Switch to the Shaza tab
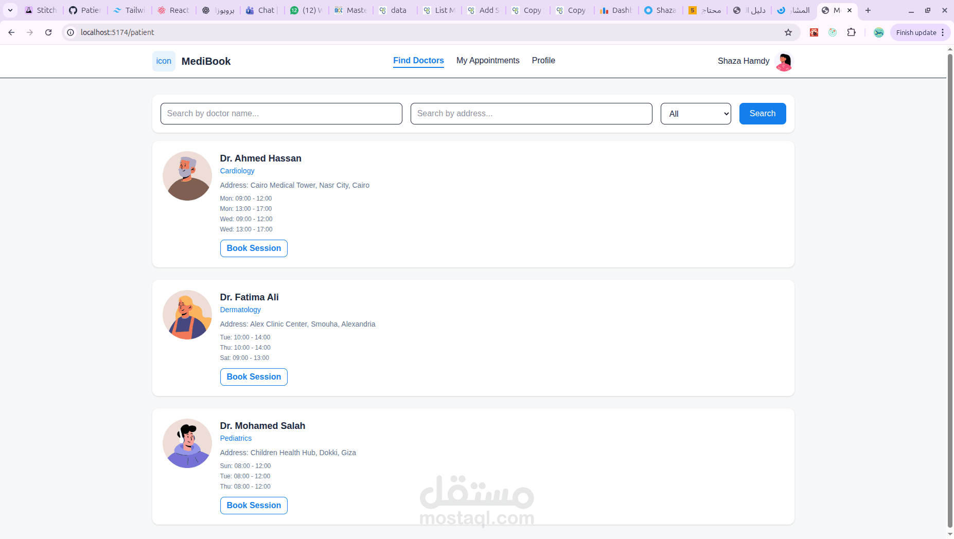The image size is (954, 539). pyautogui.click(x=661, y=10)
